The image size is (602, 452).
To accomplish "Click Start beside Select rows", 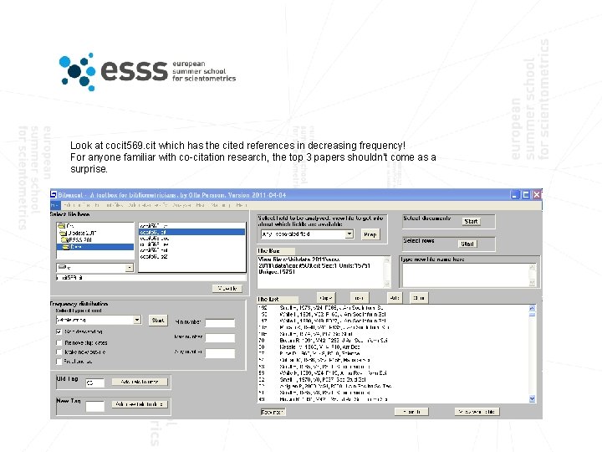I will click(467, 244).
